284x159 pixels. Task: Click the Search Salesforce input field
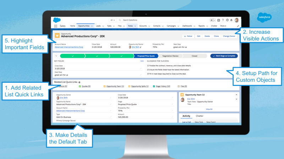coord(148,20)
